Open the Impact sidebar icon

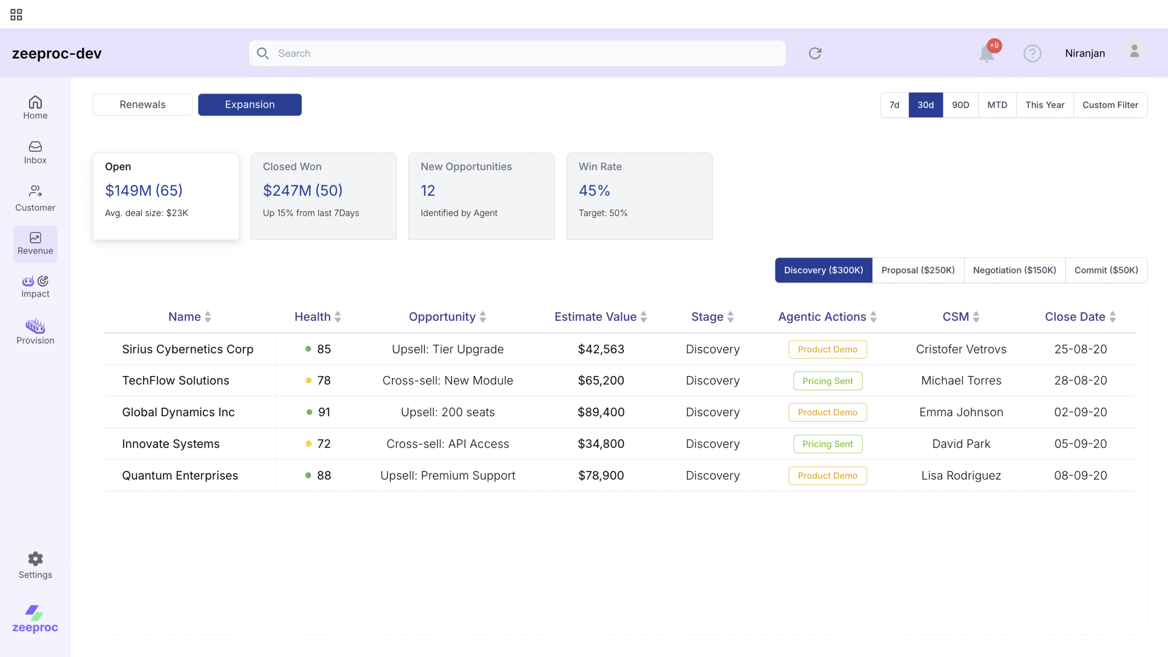(35, 287)
